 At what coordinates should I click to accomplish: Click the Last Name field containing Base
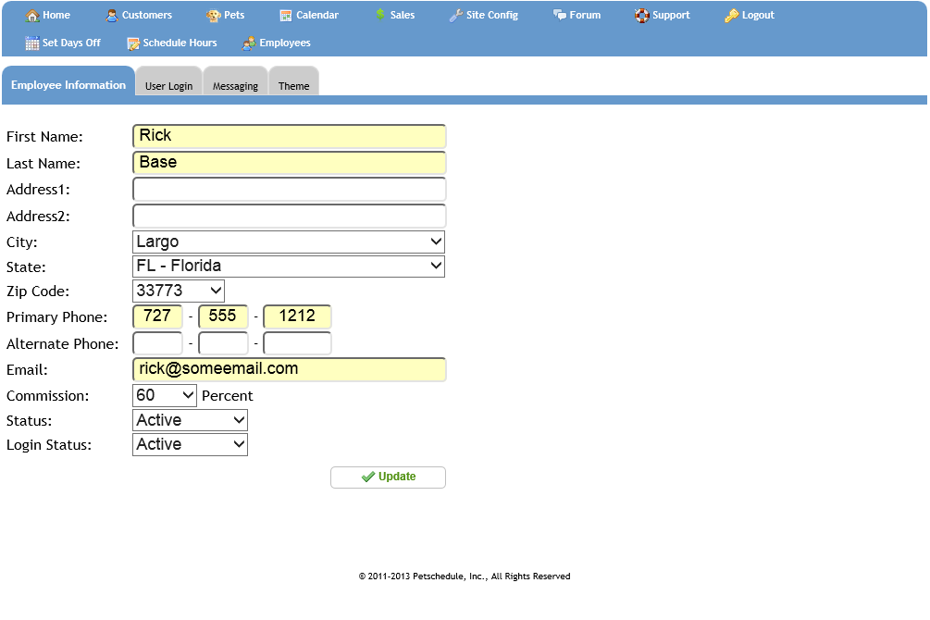pyautogui.click(x=290, y=163)
